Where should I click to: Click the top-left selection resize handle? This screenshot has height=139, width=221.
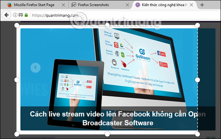point(17,25)
